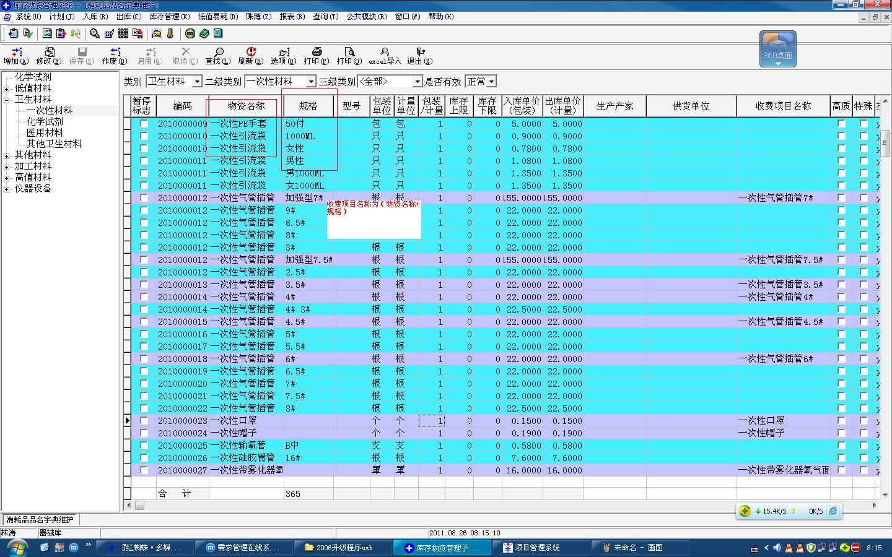Click the 收费项目名称 column header

click(x=783, y=106)
